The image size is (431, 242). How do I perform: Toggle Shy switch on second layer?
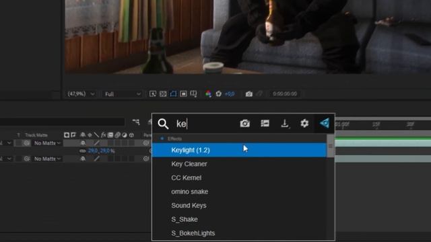pyautogui.click(x=83, y=159)
